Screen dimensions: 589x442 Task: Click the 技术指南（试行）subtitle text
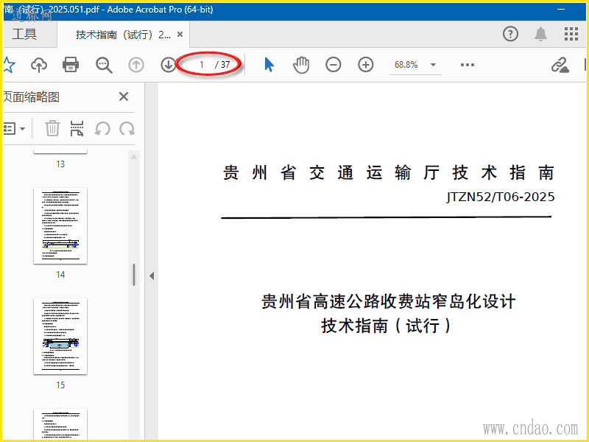tap(385, 326)
